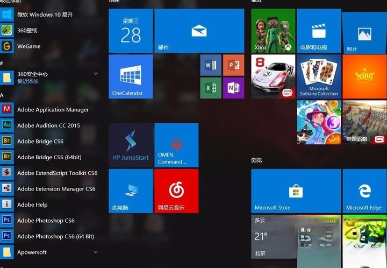The image size is (387, 268).
Task: Launch the Mail (邮件) tile
Action: [x=199, y=31]
